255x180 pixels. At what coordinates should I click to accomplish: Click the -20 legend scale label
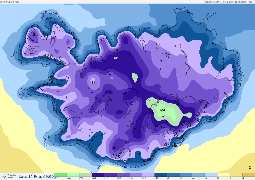(x=94, y=178)
